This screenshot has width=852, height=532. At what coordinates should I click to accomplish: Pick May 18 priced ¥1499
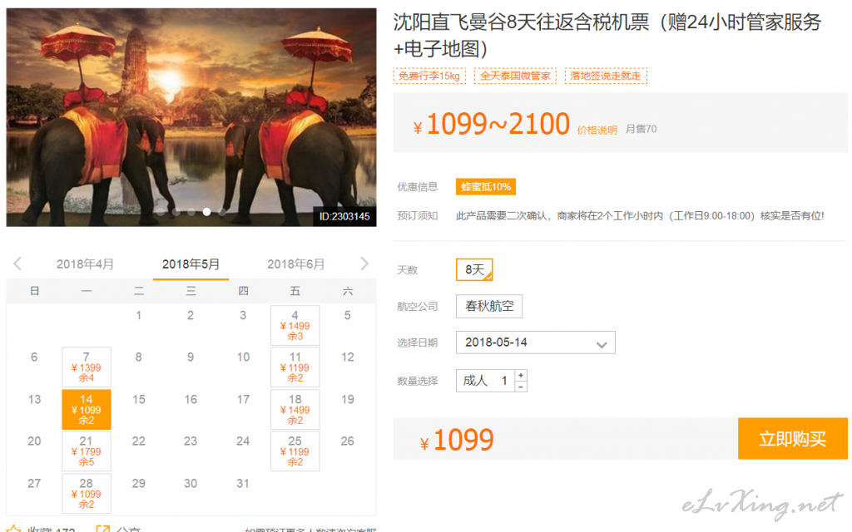(295, 409)
